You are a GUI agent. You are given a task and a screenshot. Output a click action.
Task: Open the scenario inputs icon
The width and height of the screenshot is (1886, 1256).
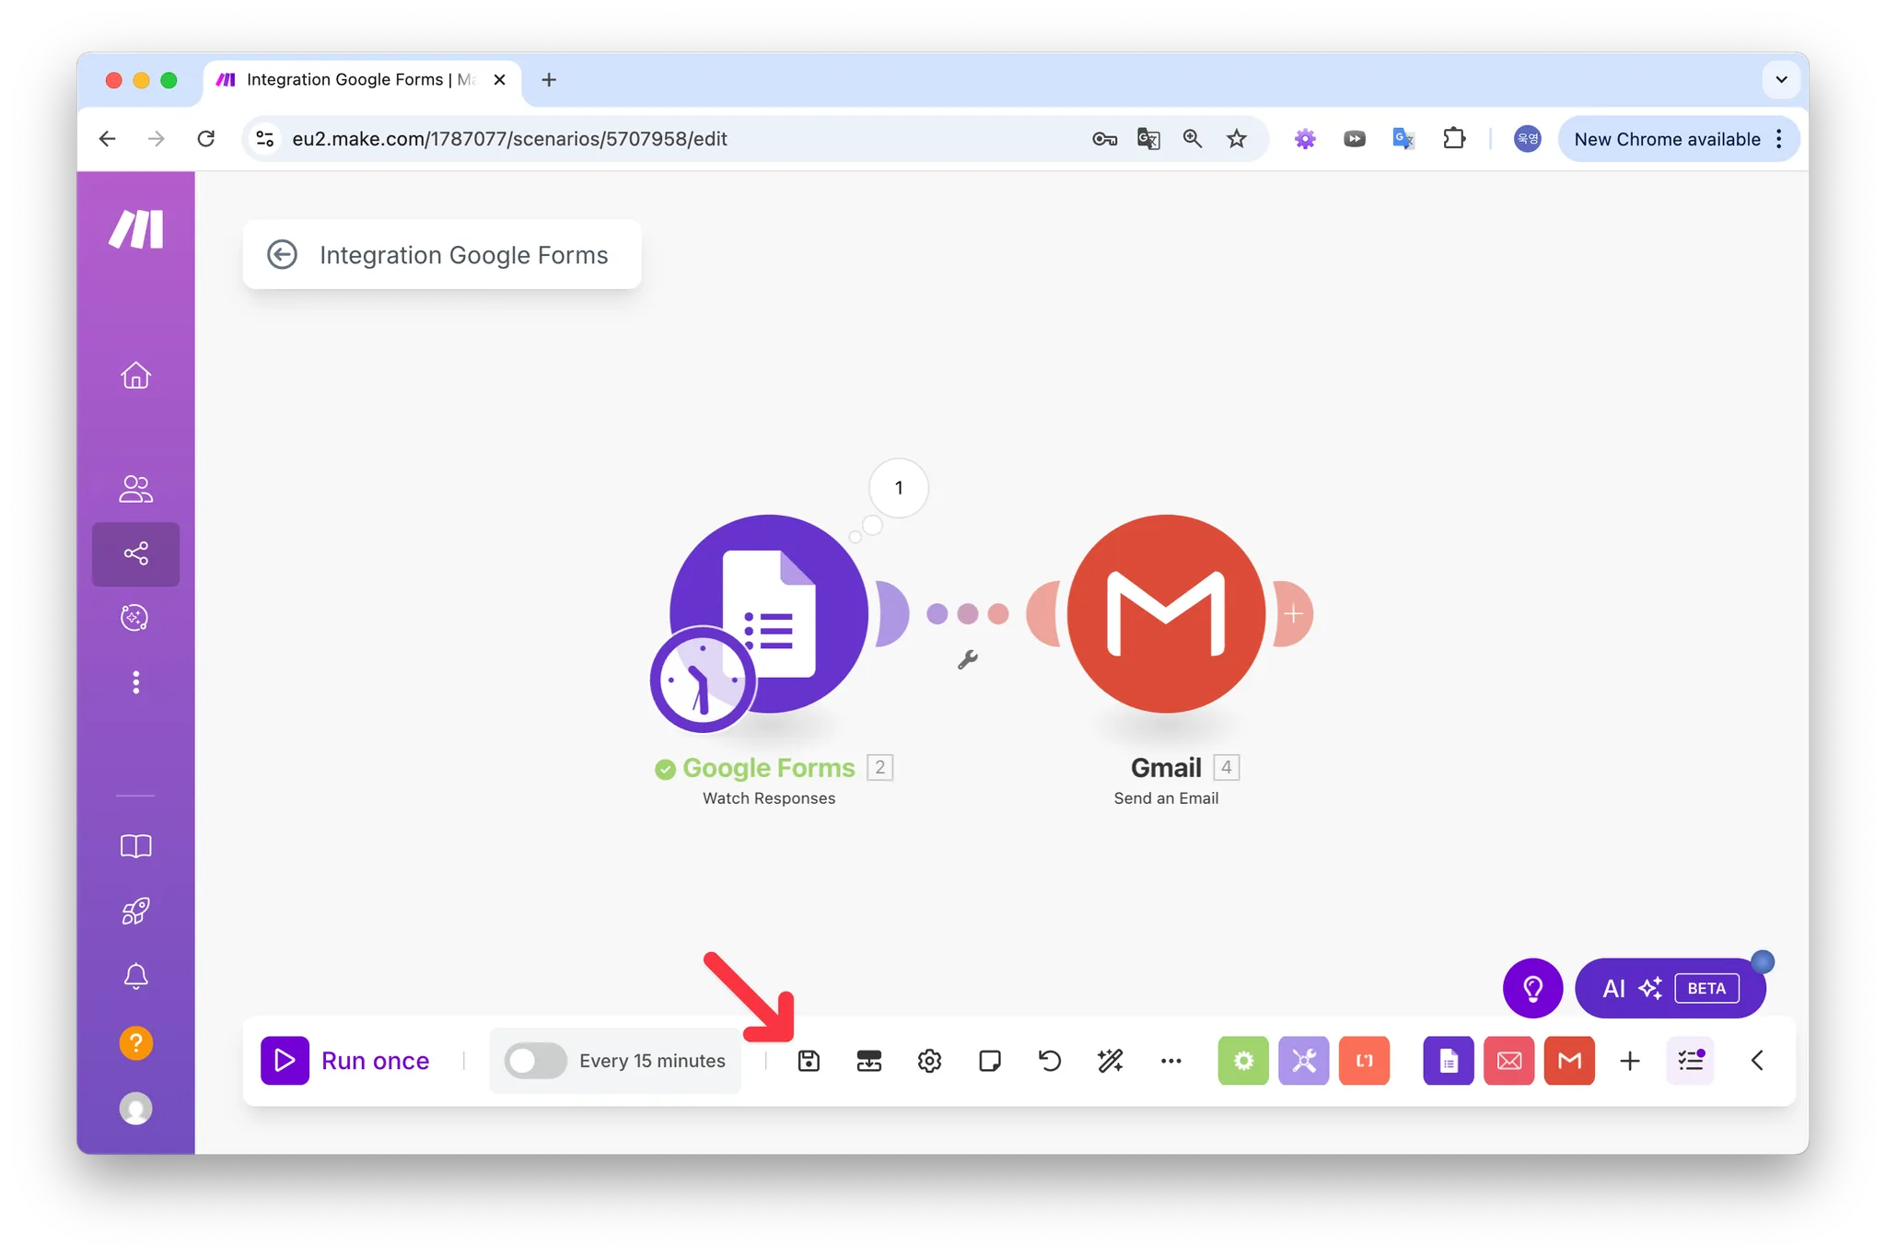(868, 1061)
